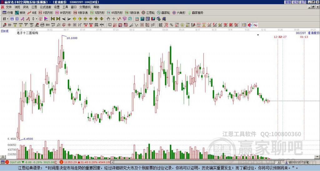The height and width of the screenshot is (171, 320).
Task: Toggle the highlighted red 权 adjust button
Action: pos(41,19)
